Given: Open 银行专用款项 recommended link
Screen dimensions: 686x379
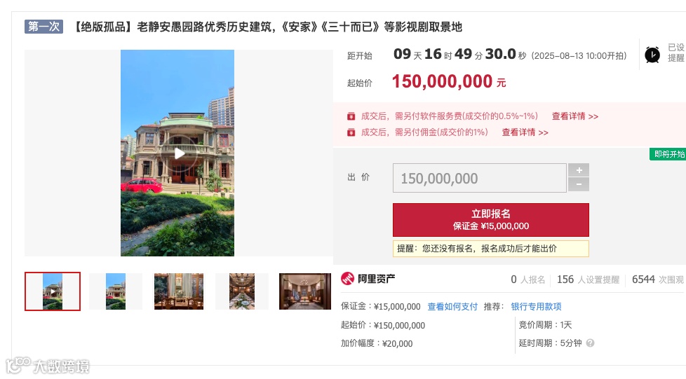Looking at the screenshot, I should click(536, 306).
